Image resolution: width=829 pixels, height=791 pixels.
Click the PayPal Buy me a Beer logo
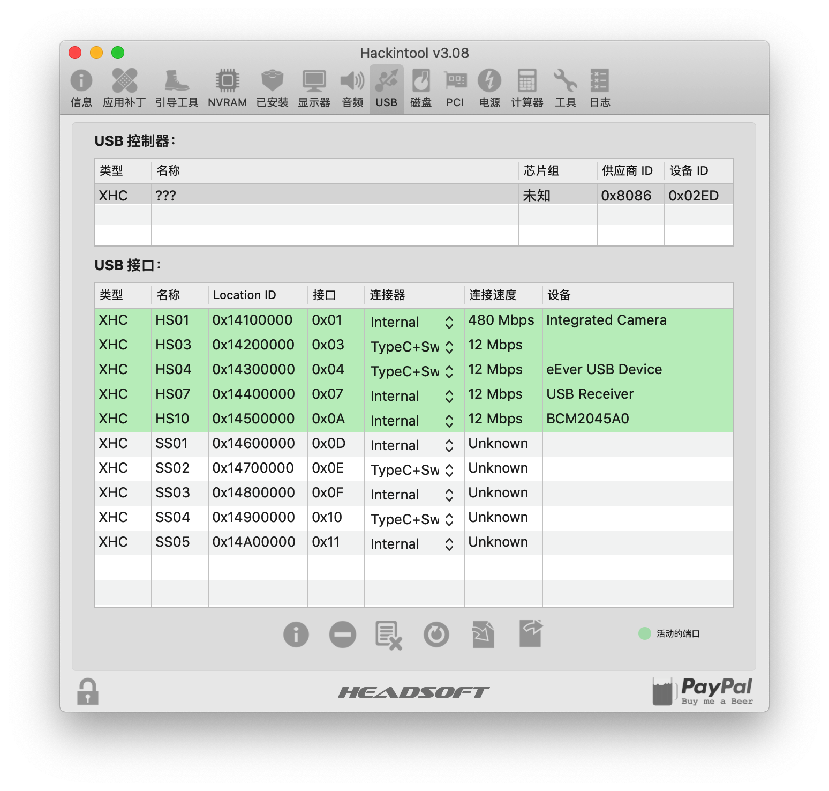pos(702,691)
